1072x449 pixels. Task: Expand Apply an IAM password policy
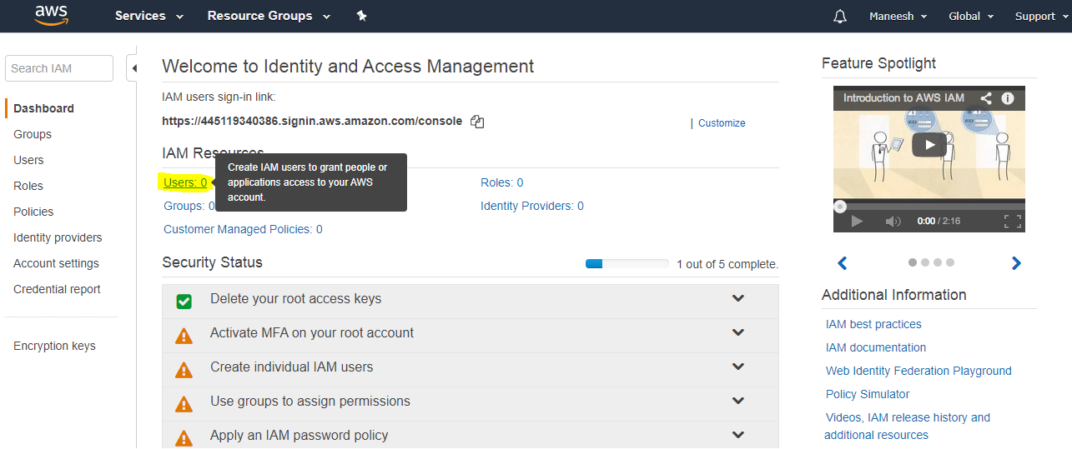click(x=738, y=435)
